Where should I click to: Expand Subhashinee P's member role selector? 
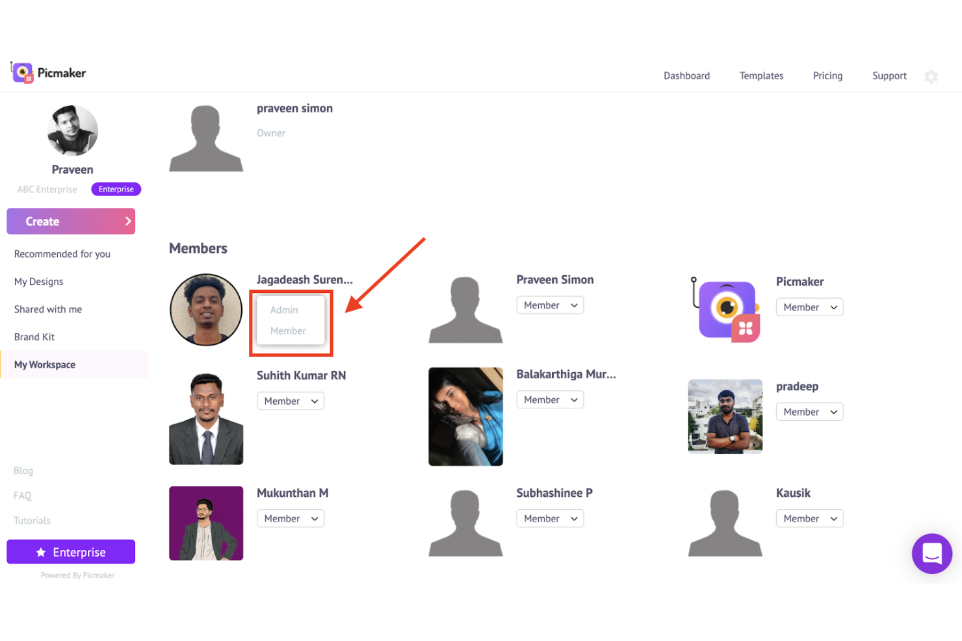click(x=550, y=518)
